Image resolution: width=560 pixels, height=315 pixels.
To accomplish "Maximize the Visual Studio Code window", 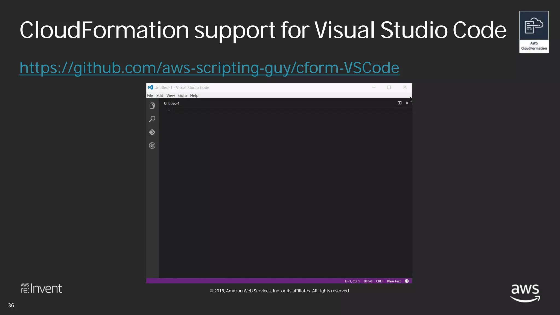I will 389,87.
